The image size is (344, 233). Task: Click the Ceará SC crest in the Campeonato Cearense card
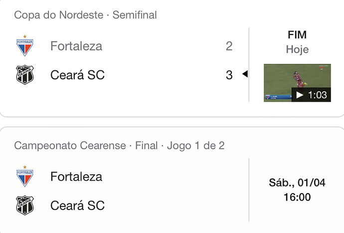(25, 206)
